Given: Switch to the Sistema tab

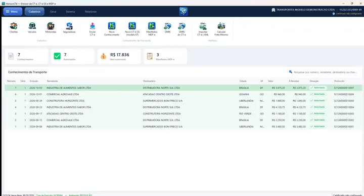Looking at the screenshot, I should point(70,11).
